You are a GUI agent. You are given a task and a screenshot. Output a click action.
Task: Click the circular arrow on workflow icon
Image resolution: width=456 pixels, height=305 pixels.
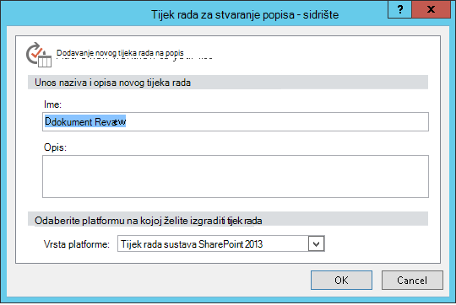[33, 53]
